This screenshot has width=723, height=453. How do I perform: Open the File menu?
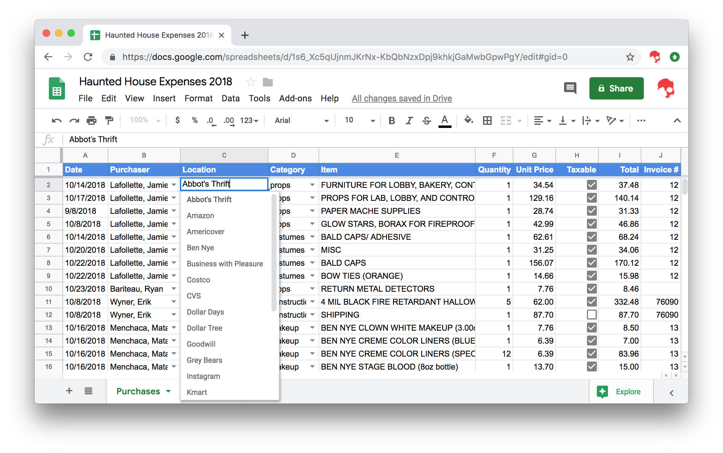coord(85,98)
